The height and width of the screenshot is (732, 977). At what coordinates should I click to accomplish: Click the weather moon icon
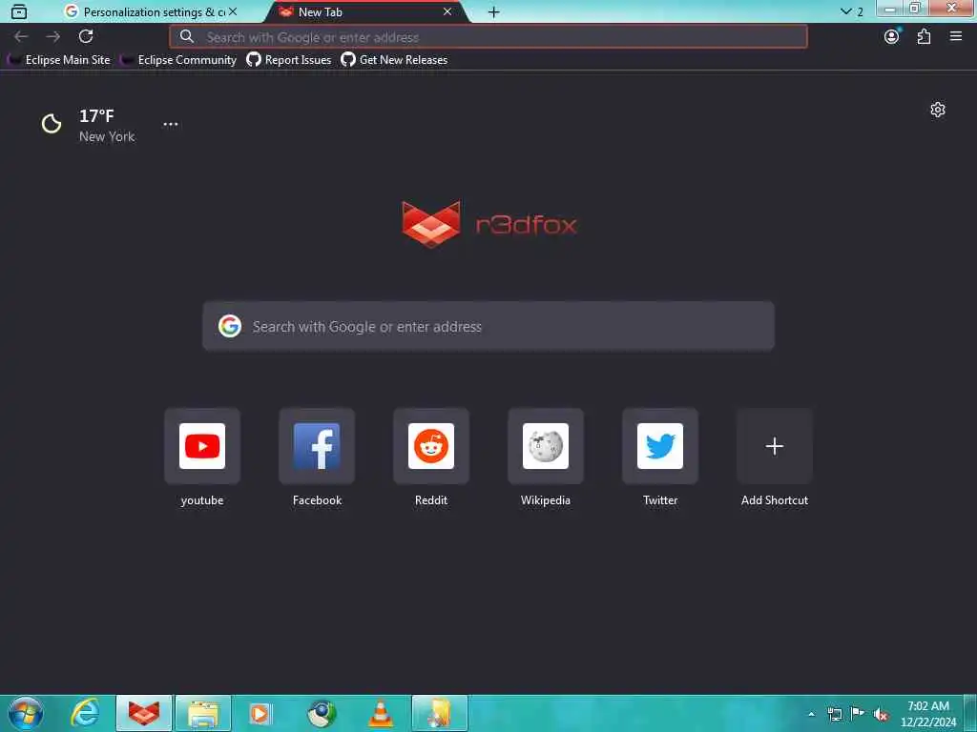click(52, 124)
